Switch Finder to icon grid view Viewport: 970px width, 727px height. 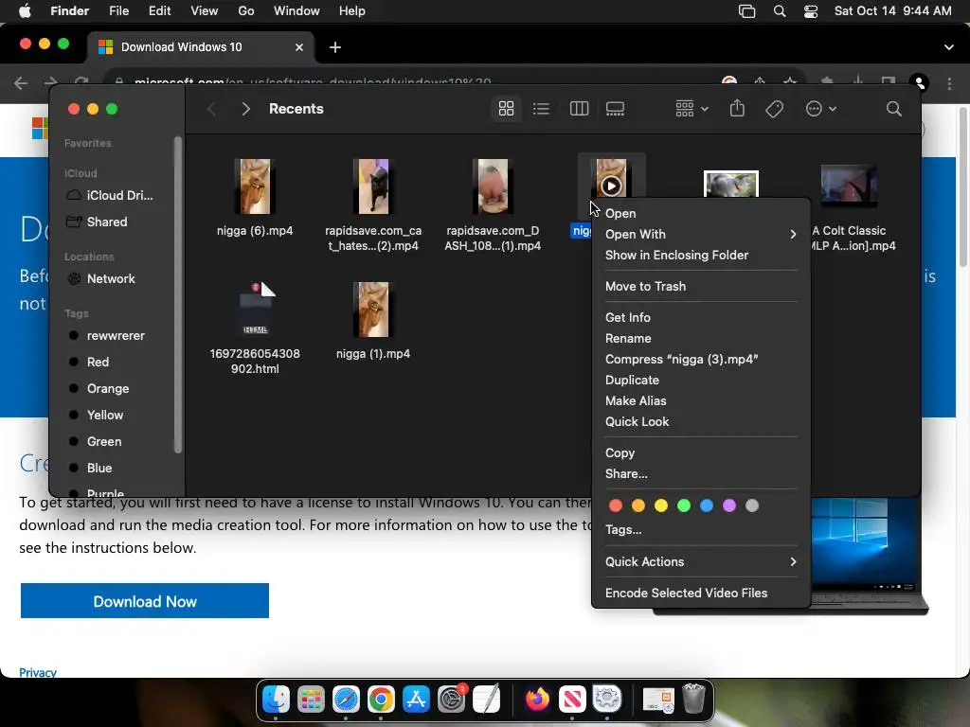click(506, 109)
